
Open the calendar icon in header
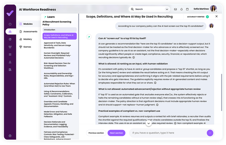(187, 9)
